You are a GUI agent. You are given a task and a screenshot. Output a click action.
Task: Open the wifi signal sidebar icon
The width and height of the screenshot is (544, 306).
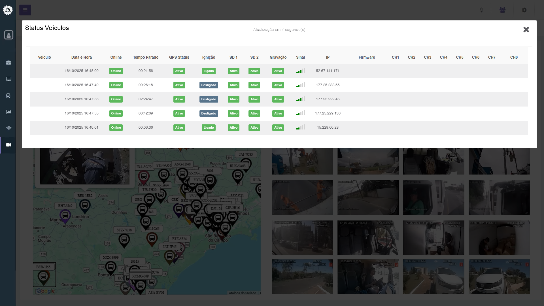tap(8, 128)
